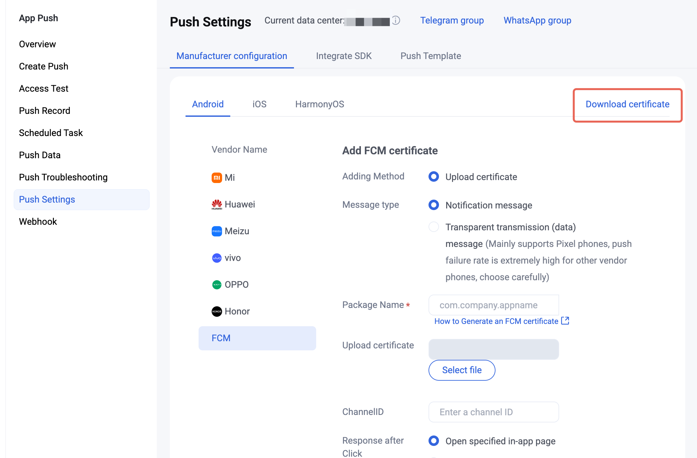Image resolution: width=697 pixels, height=458 pixels.
Task: Select the Notification message radio option
Action: click(x=434, y=205)
